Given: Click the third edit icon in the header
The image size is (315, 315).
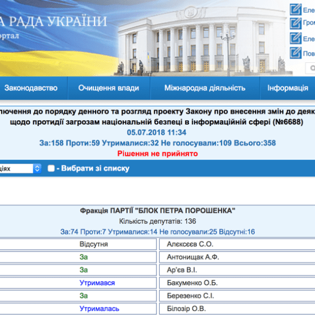Looking at the screenshot, I should [x=296, y=38].
